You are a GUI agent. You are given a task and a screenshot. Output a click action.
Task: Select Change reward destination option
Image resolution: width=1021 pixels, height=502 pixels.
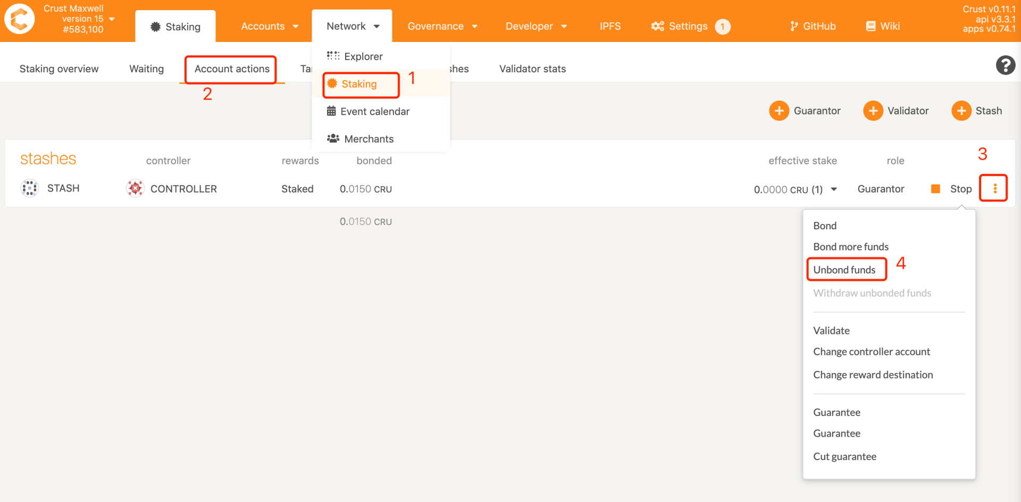873,375
